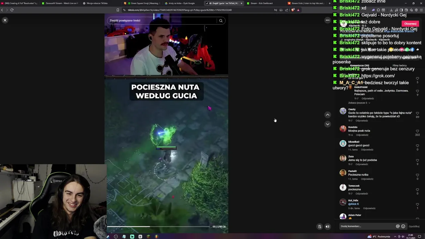Switch to 'shoty na kicka - Dysk Google' tab

182,3
